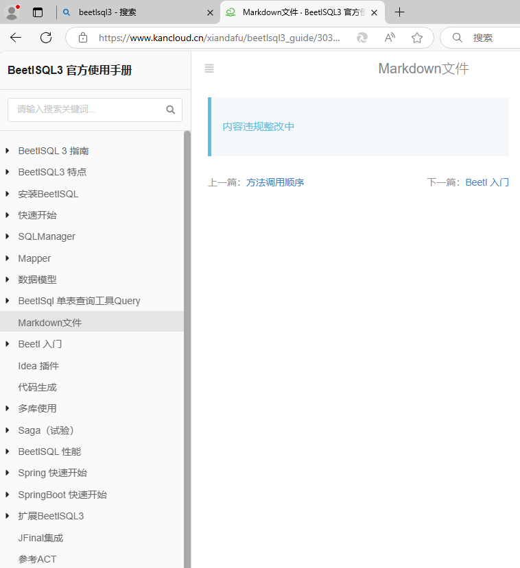Open the 快速开始 chapter
The height and width of the screenshot is (568, 520).
[x=37, y=215]
